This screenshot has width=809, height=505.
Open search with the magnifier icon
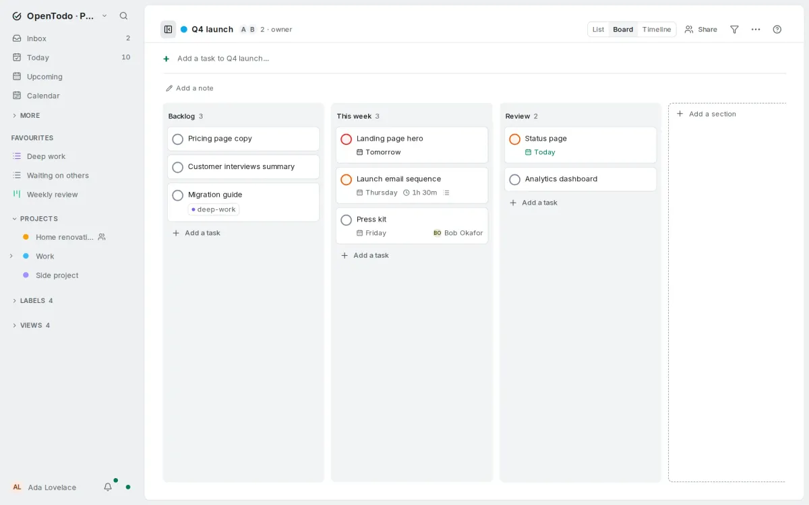pyautogui.click(x=123, y=15)
